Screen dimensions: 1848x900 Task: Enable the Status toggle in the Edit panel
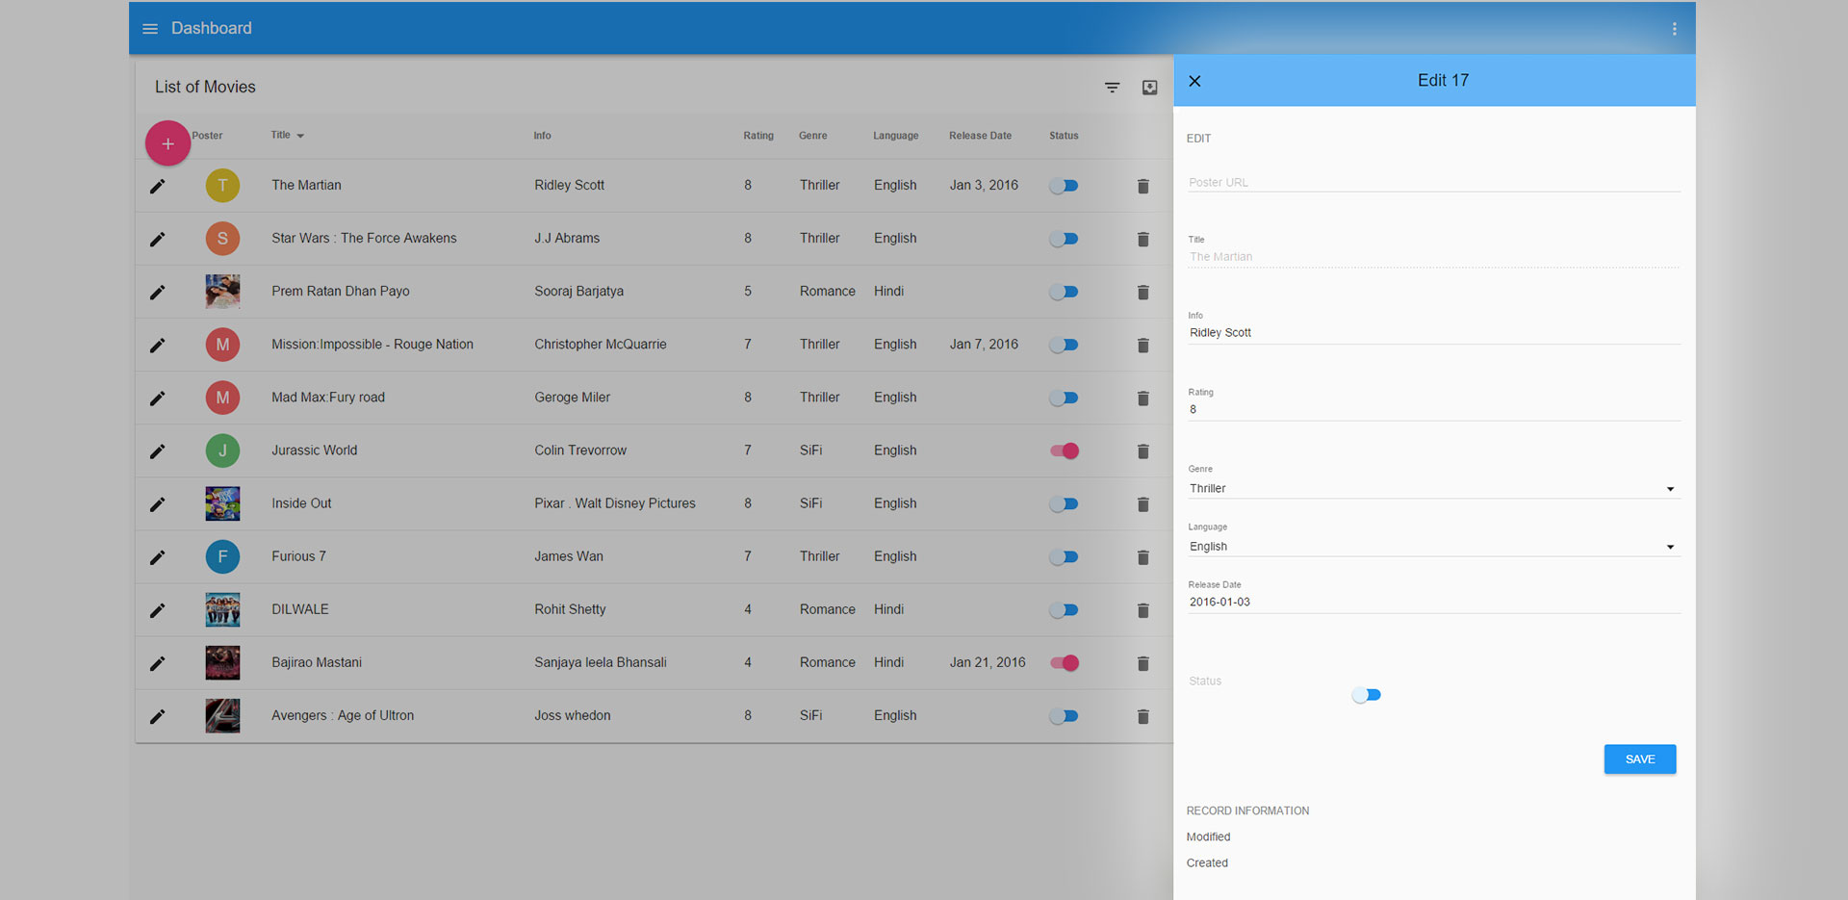coord(1366,694)
